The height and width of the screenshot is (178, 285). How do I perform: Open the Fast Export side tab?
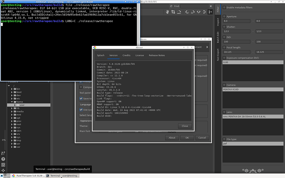218,55
